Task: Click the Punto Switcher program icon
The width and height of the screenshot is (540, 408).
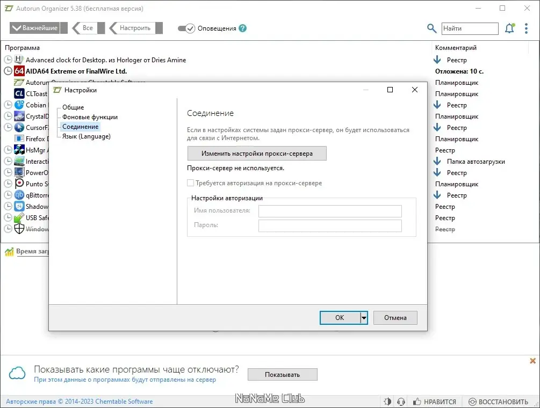Action: click(19, 184)
